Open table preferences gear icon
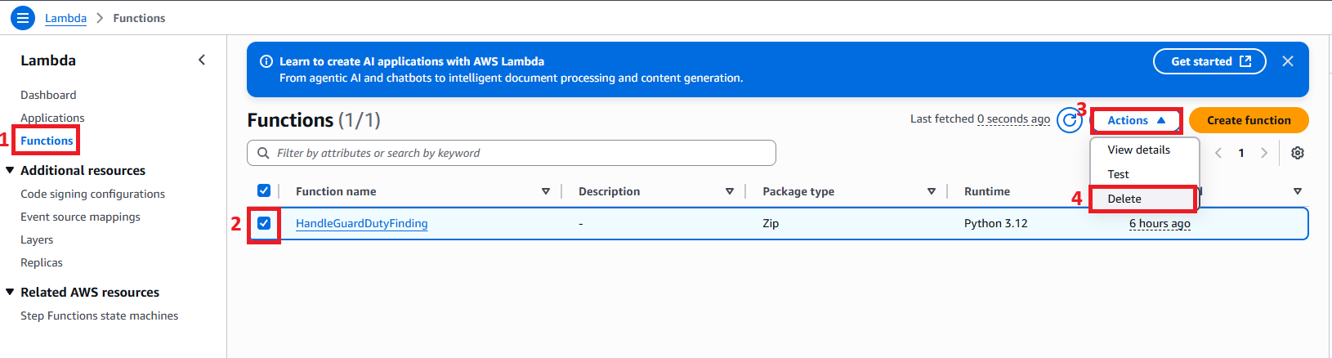 pos(1297,153)
